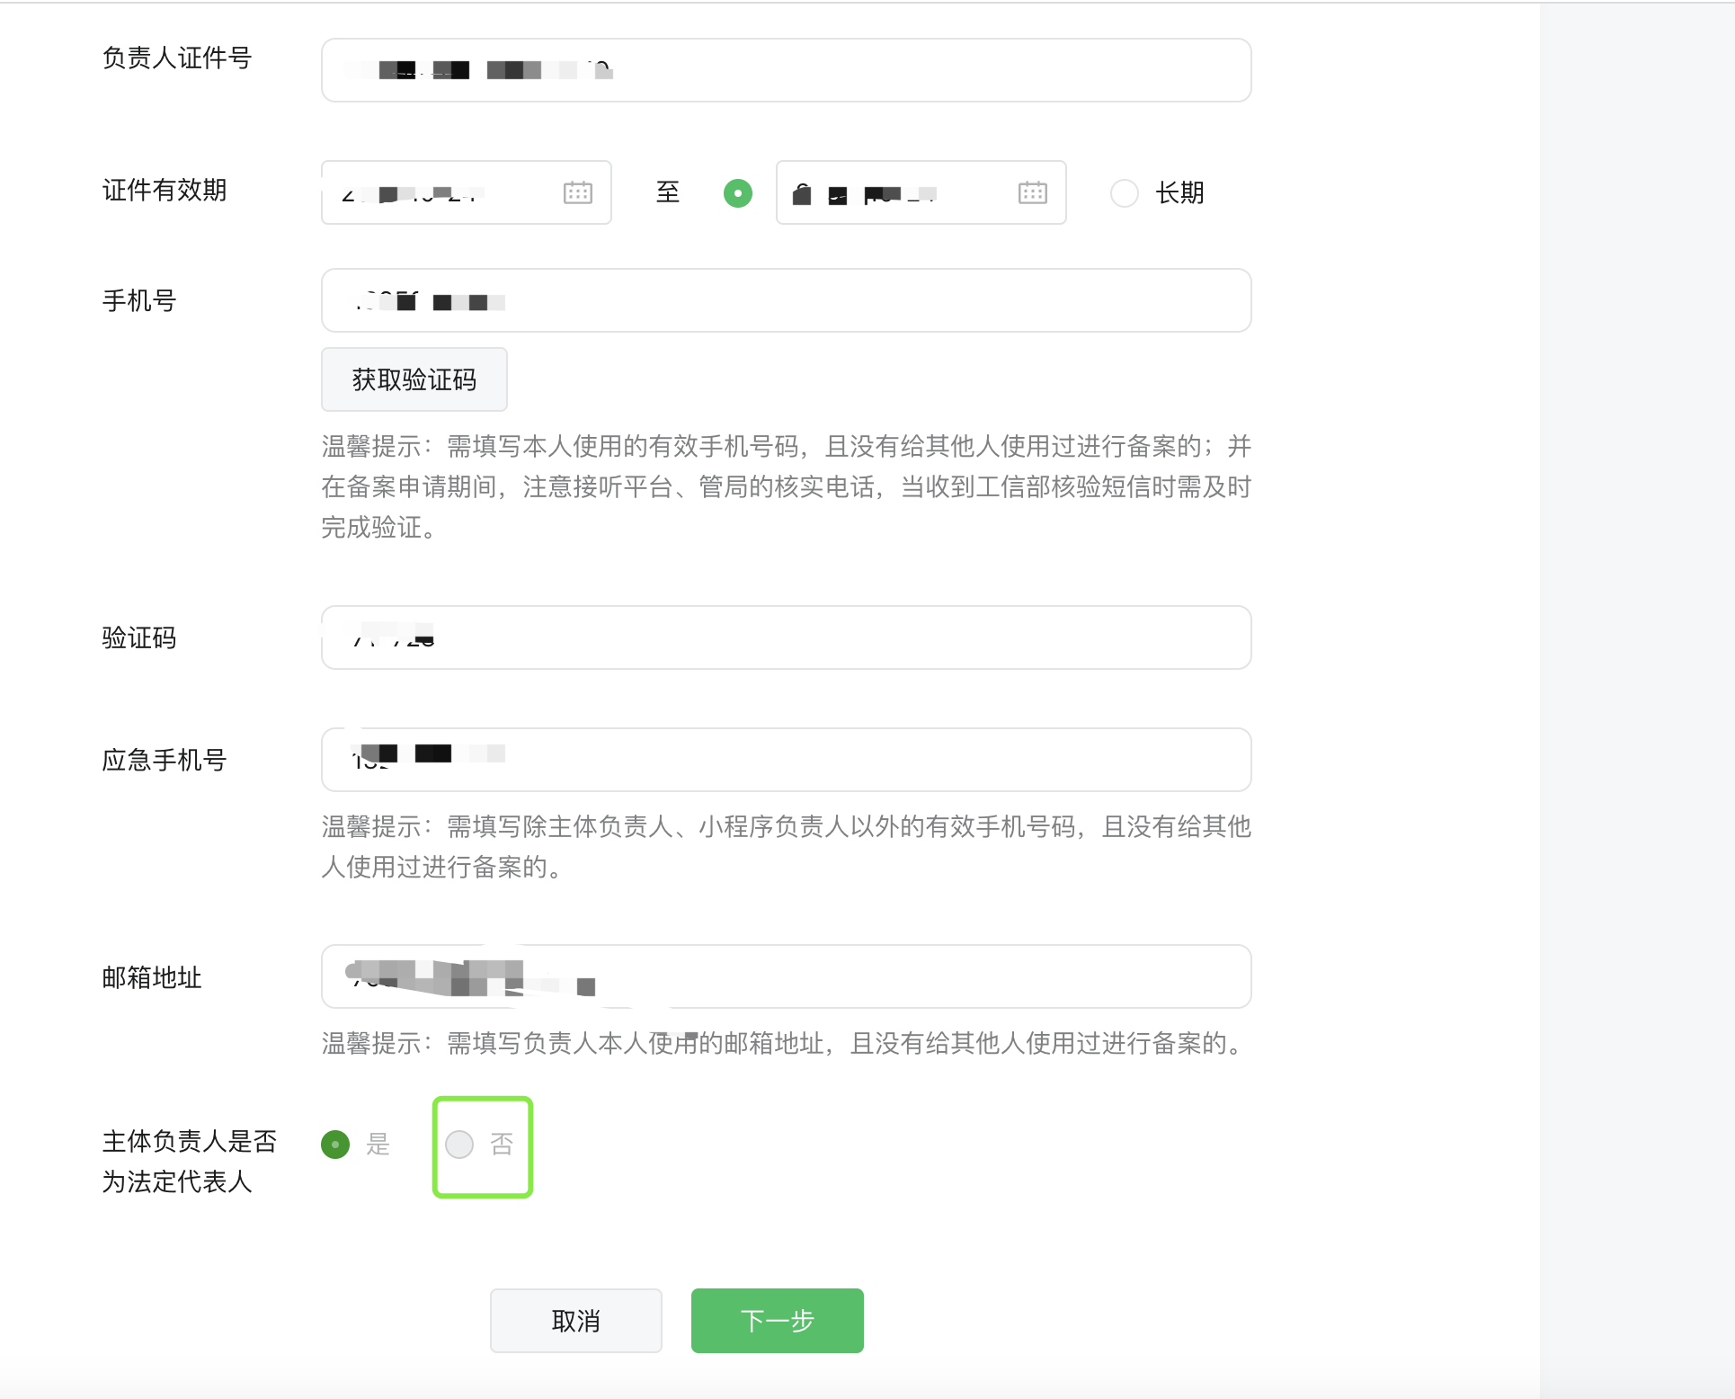The height and width of the screenshot is (1399, 1735).
Task: Open the certificate end date picker field
Action: point(899,192)
